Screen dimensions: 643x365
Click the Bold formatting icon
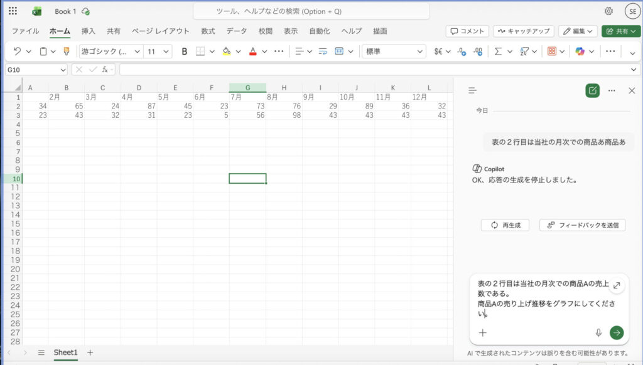184,51
